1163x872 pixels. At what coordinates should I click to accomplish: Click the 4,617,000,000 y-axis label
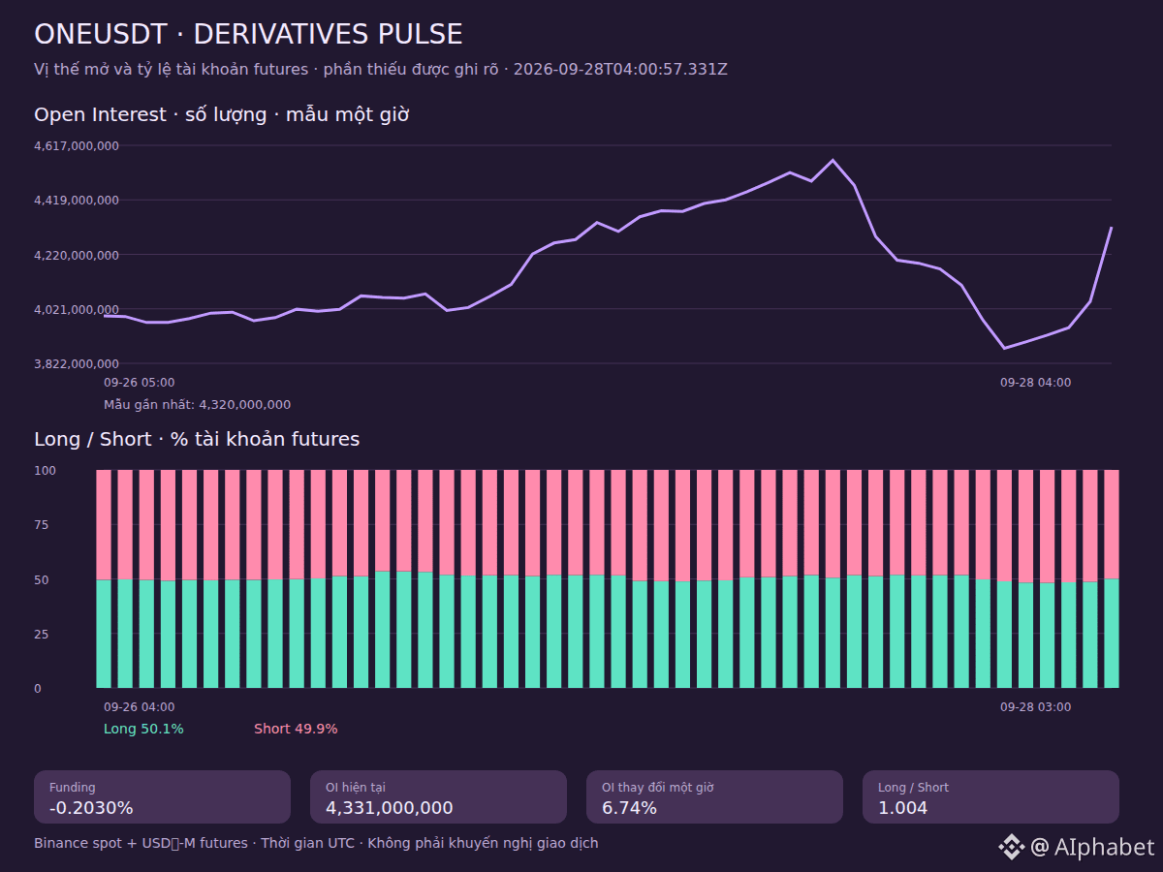(x=77, y=146)
